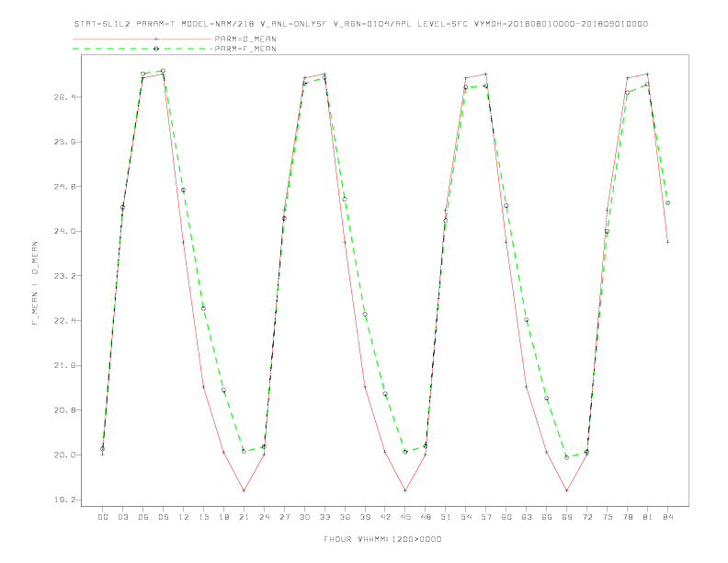
Task: Click the x-axis tick label 75
Action: [608, 517]
